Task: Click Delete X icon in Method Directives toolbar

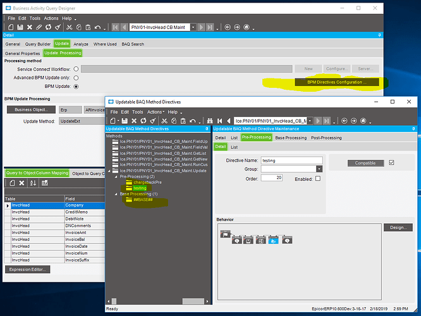Action: tap(134, 121)
